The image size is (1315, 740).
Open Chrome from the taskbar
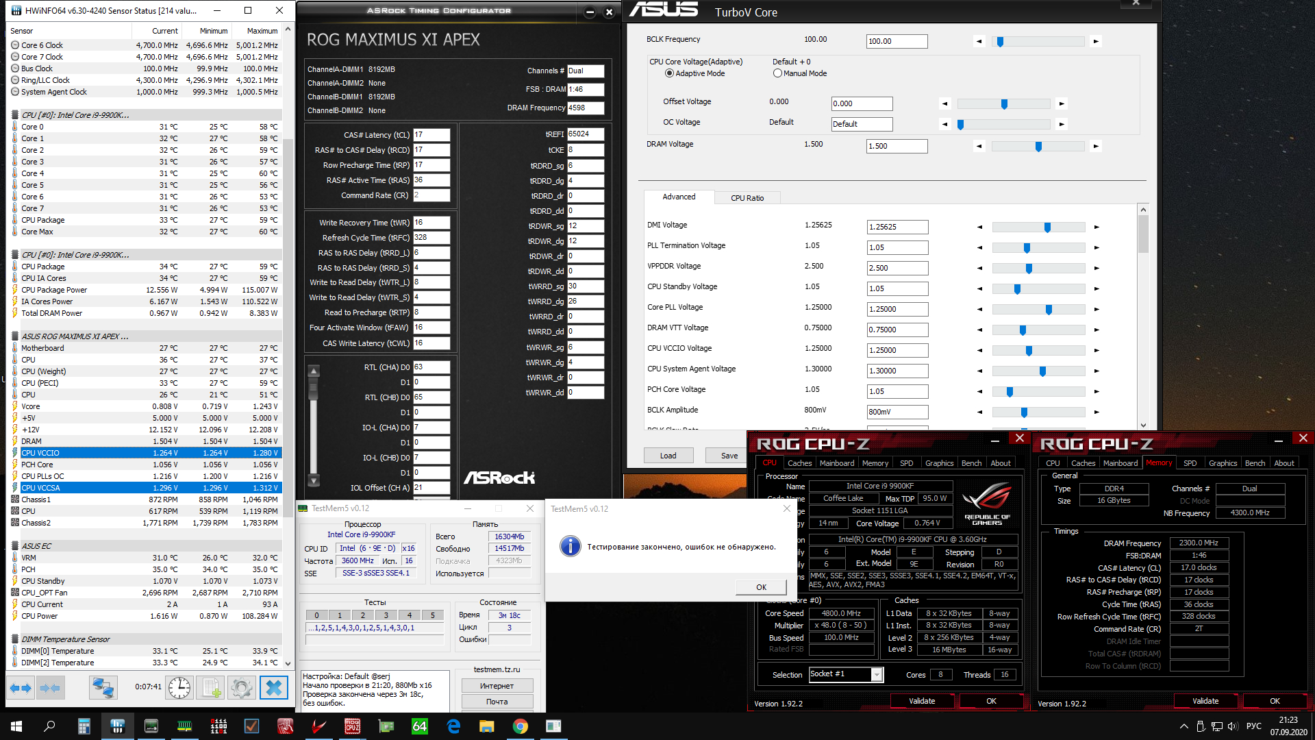click(521, 726)
